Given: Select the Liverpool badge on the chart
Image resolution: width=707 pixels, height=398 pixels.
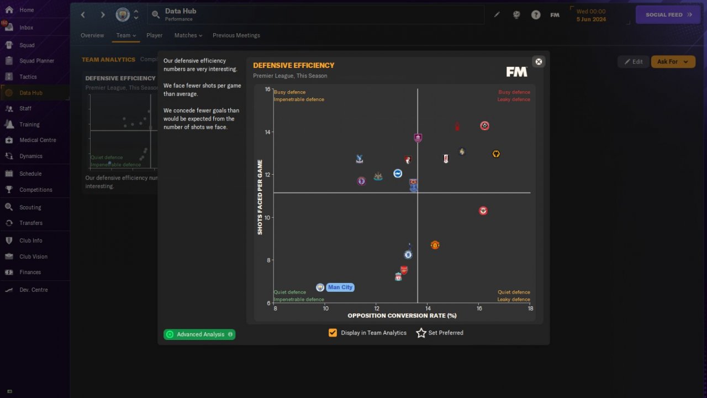Looking at the screenshot, I should [398, 276].
